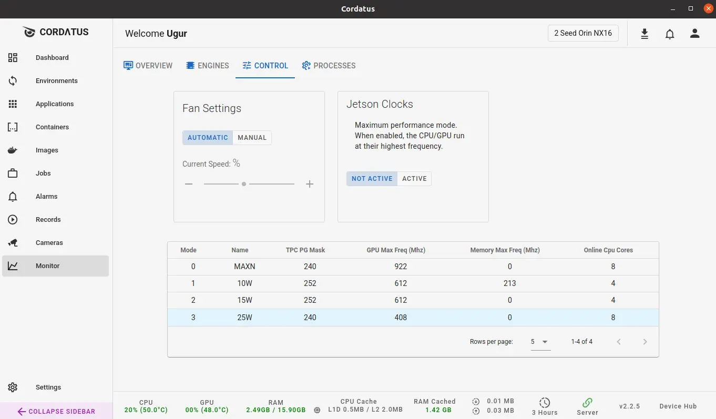Set fan settings to Automatic
This screenshot has height=419, width=716.
tap(208, 138)
